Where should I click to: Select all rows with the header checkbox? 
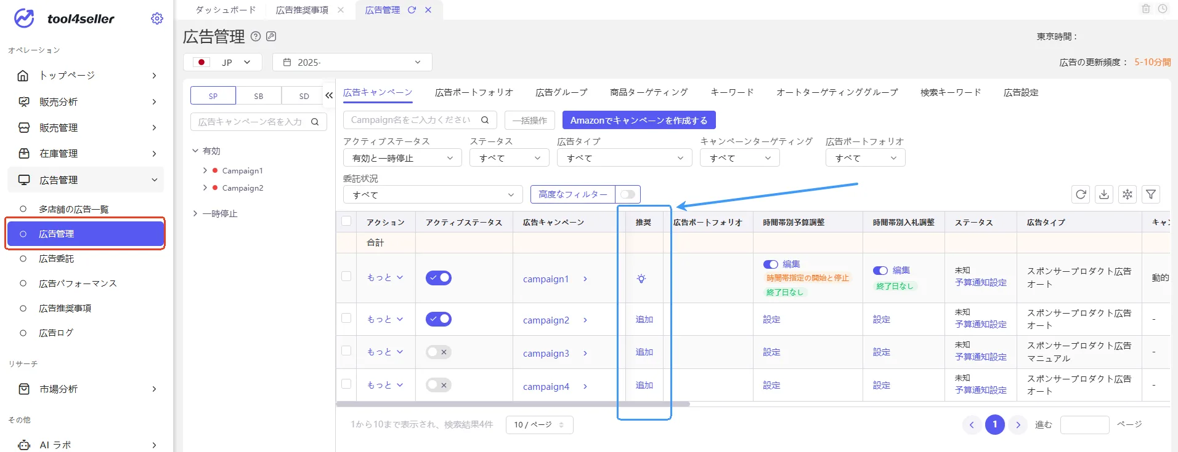pyautogui.click(x=346, y=221)
